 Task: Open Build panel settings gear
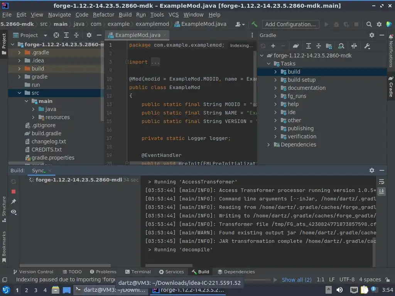pos(372,170)
